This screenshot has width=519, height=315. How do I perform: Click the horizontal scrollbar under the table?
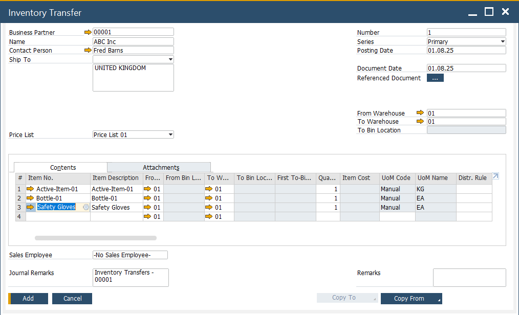[x=96, y=238]
